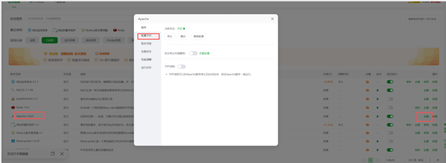The height and width of the screenshot is (163, 446).
Task: Open the 配置文件 tab in Apache dialog
Action: point(147,36)
